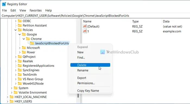Select the Realtek folder icon
The height and width of the screenshot is (104, 190).
(x=20, y=61)
